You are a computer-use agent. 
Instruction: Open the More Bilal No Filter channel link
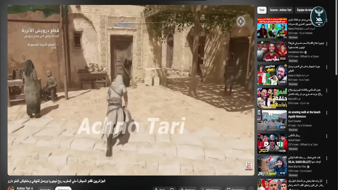pyautogui.click(x=297, y=167)
